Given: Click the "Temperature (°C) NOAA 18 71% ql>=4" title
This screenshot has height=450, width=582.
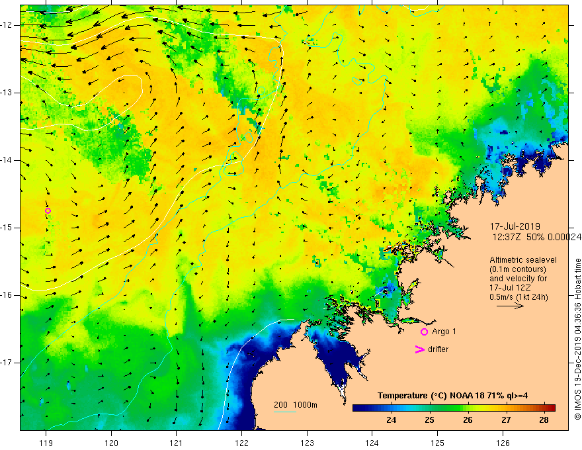Looking at the screenshot, I should point(452,396).
